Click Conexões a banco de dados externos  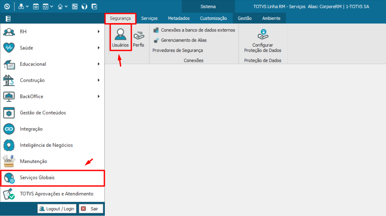194,30
